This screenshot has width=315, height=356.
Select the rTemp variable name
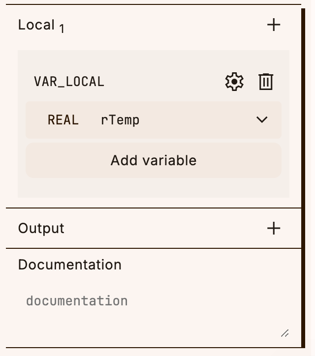120,120
